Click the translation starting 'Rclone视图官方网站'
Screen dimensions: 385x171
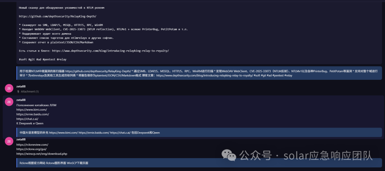(199, 163)
